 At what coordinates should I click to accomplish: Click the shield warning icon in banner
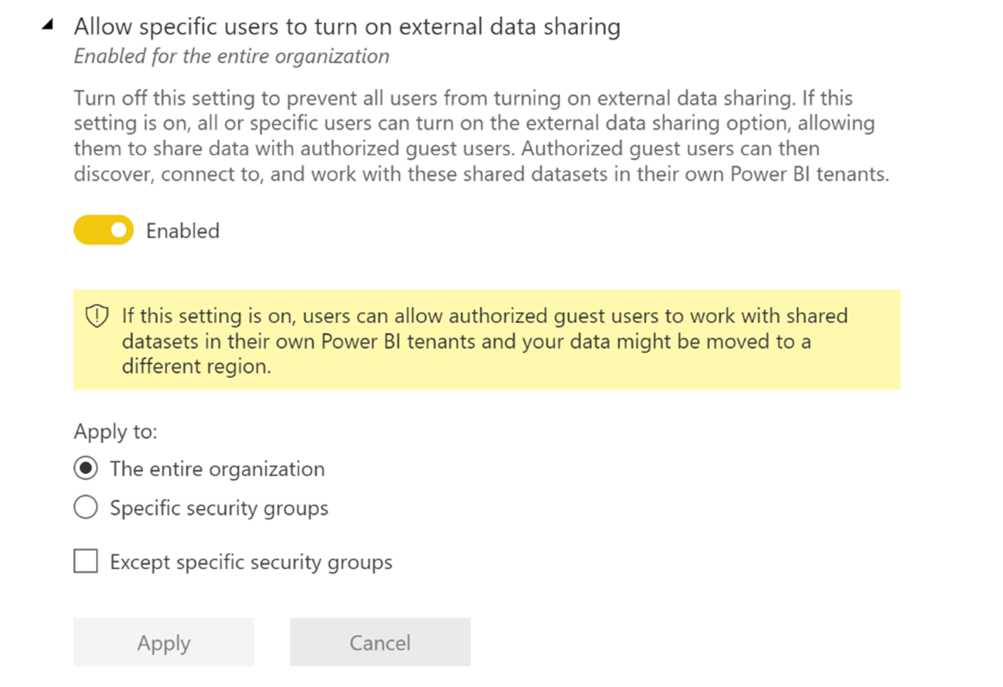pyautogui.click(x=97, y=316)
